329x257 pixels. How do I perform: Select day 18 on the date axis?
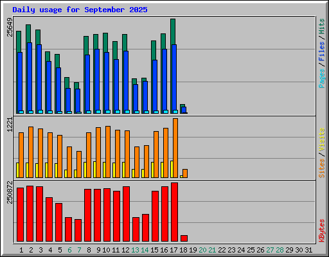(x=183, y=250)
